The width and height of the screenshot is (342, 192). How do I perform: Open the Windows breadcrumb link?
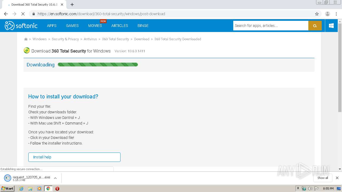[x=40, y=39]
